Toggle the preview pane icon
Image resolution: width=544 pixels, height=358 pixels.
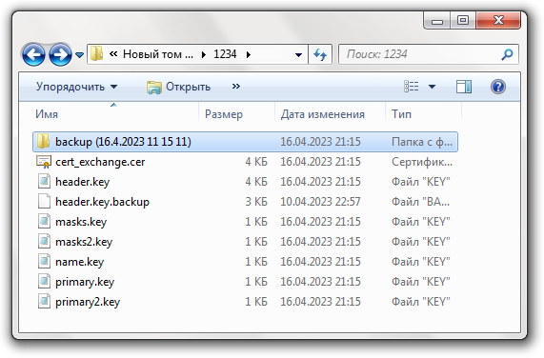pyautogui.click(x=464, y=87)
